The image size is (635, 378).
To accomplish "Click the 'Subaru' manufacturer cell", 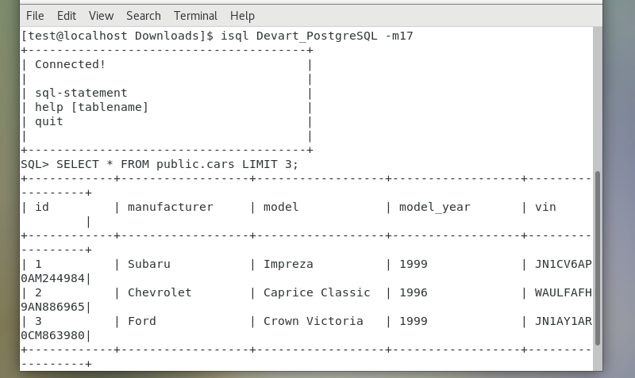I will tap(149, 264).
